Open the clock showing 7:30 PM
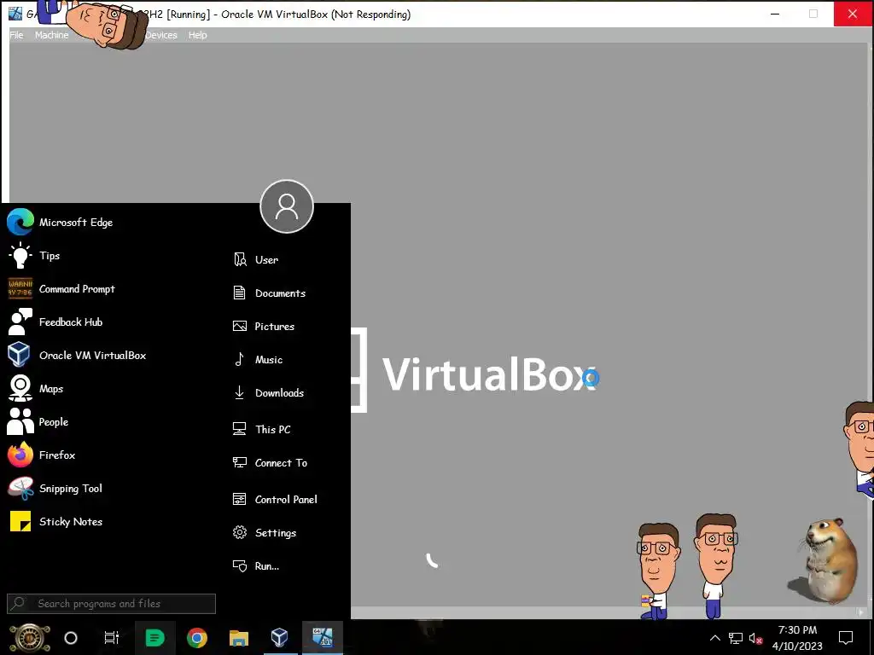Image resolution: width=874 pixels, height=655 pixels. point(797,638)
